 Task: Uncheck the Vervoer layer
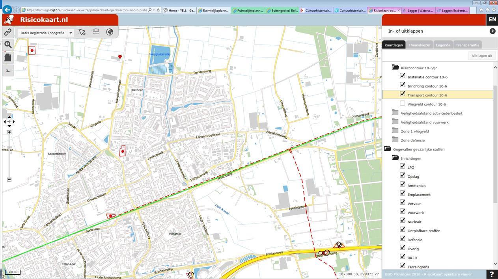402,203
